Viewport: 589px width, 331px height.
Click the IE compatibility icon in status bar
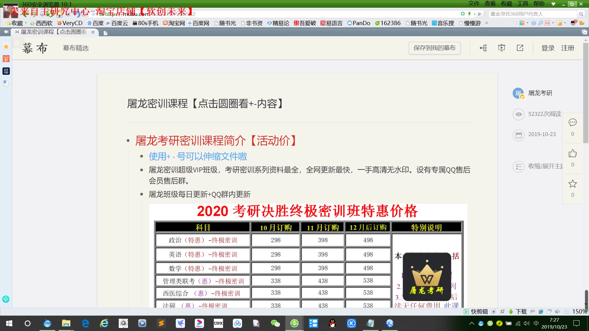point(541,312)
